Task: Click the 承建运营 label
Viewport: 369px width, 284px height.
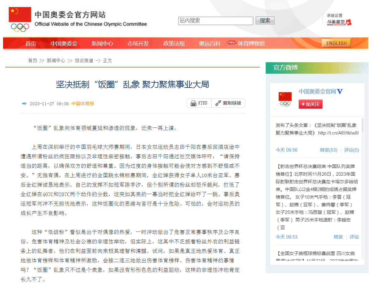Action: 335,15
